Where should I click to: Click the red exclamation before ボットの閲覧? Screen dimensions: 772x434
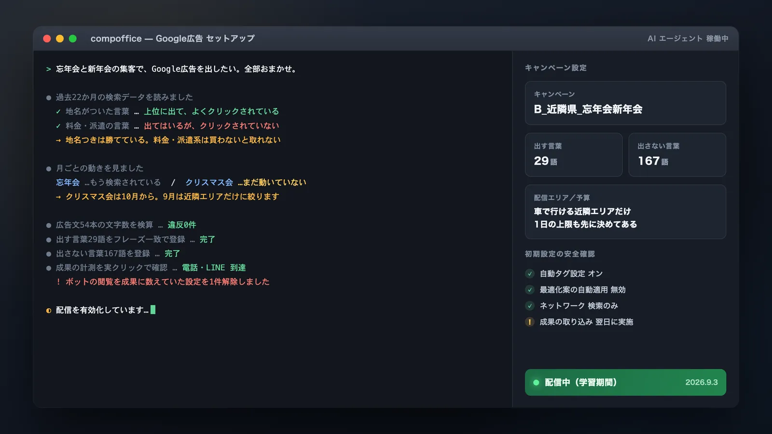pyautogui.click(x=58, y=282)
